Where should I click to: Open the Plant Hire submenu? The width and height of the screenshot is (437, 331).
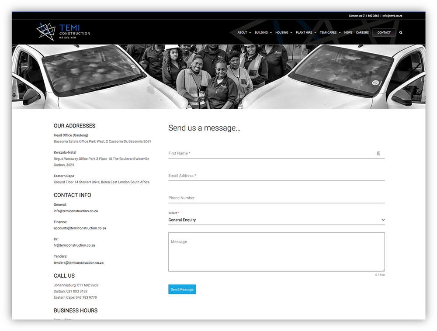pyautogui.click(x=305, y=33)
